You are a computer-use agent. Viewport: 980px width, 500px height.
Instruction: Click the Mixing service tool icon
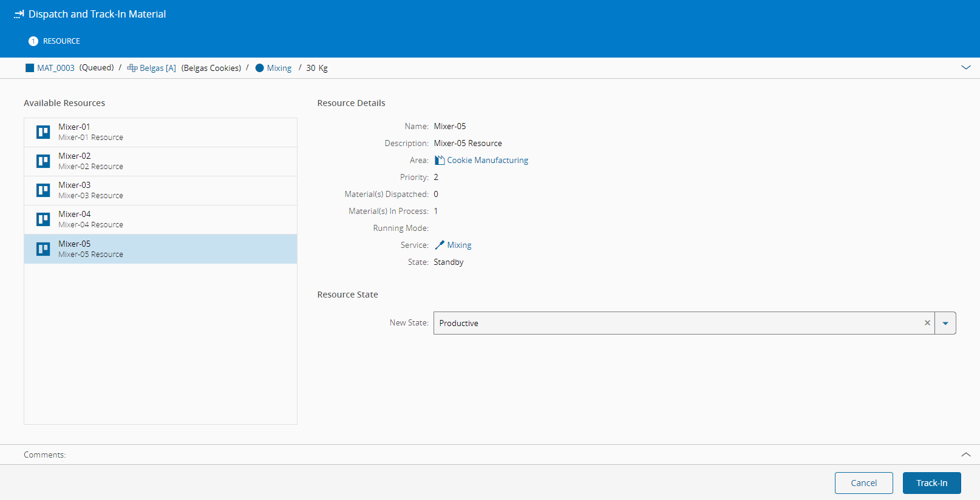440,245
